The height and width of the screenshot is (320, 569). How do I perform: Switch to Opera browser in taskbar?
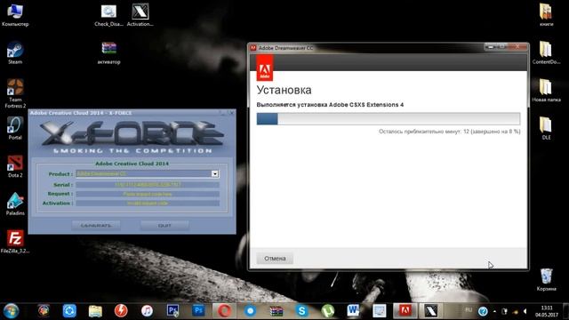point(224,311)
